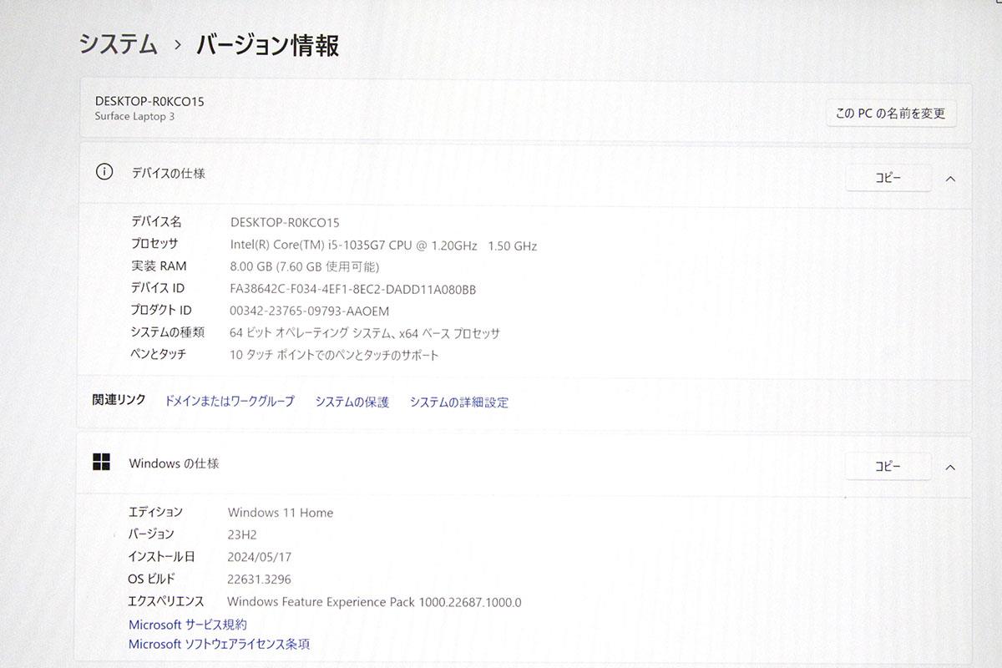
Task: Click the デバイス ID label
Action: pos(158,288)
